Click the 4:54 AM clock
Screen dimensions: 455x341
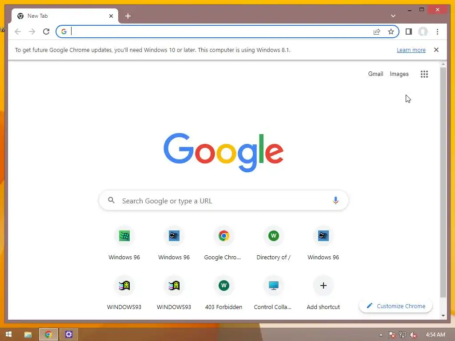pyautogui.click(x=435, y=335)
